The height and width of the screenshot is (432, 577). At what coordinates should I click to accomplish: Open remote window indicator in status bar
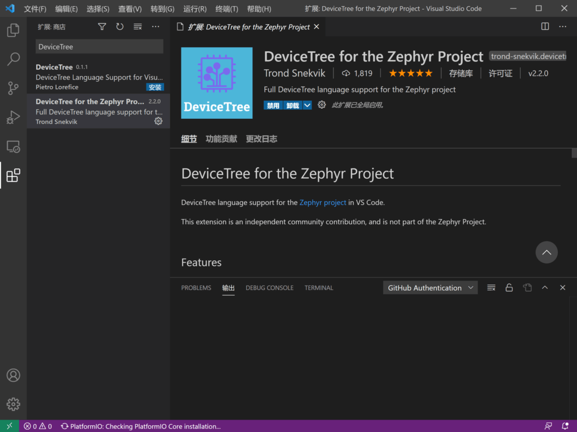click(10, 426)
